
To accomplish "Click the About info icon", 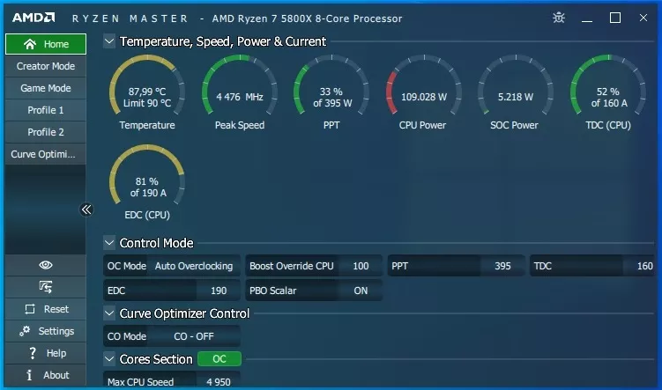I will tap(29, 375).
